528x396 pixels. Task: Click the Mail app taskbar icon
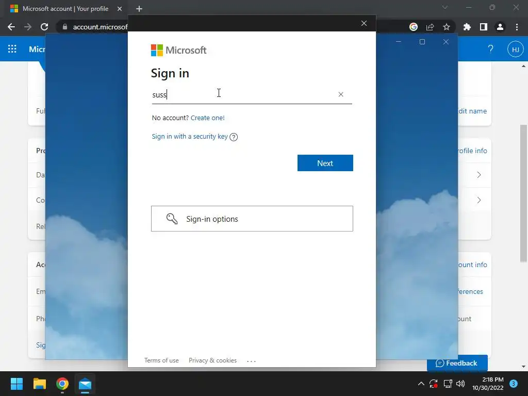(x=85, y=384)
